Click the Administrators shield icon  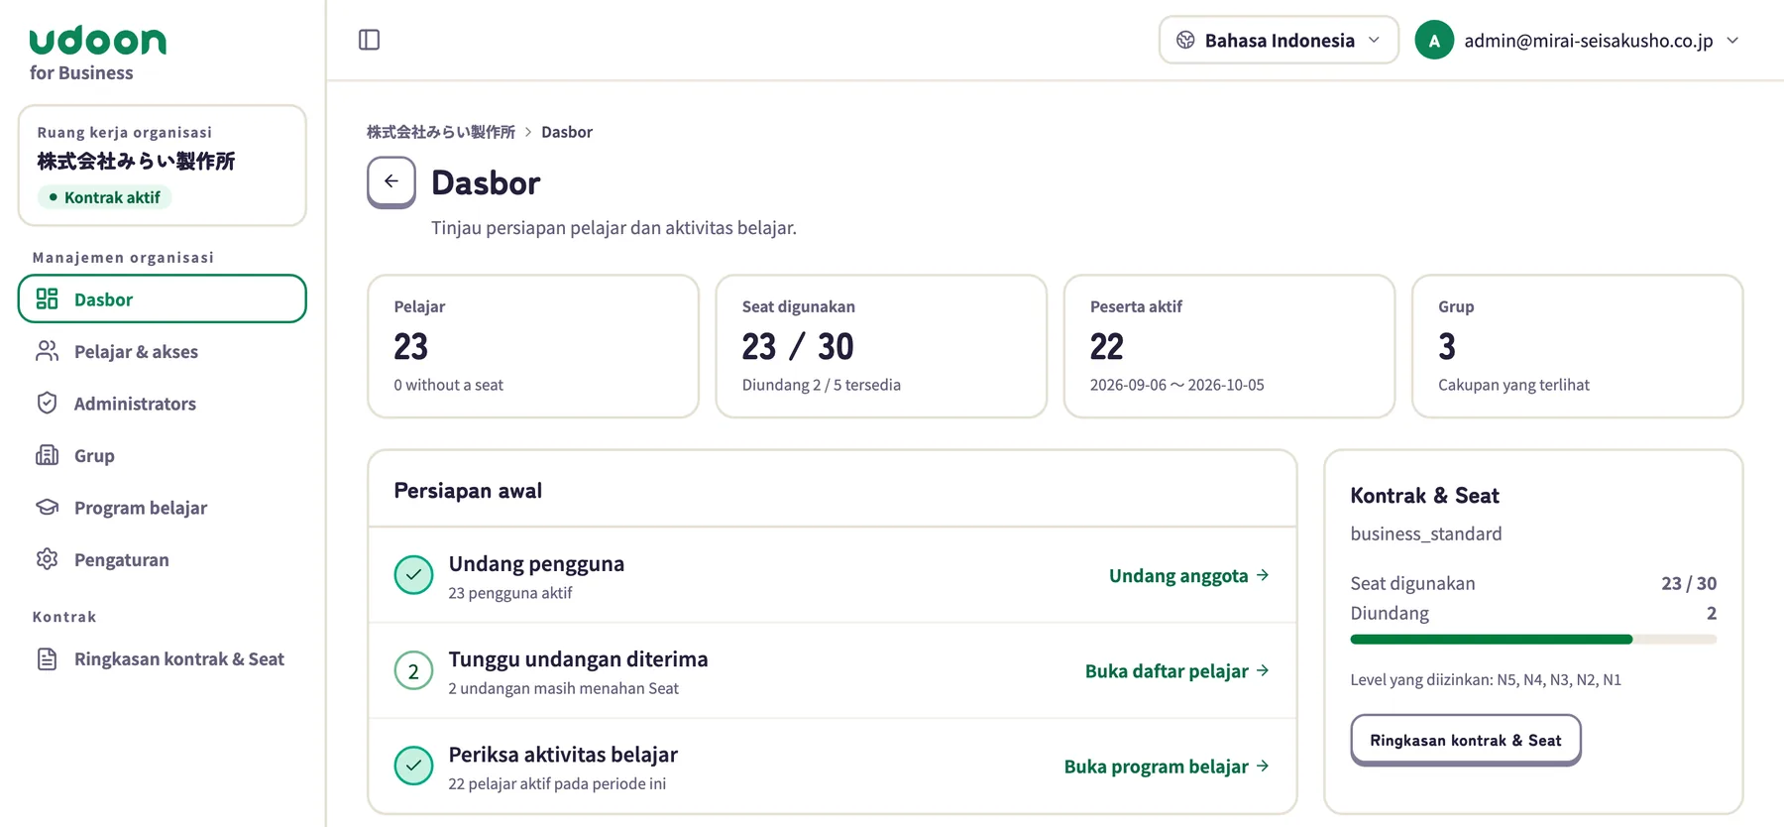click(x=47, y=403)
